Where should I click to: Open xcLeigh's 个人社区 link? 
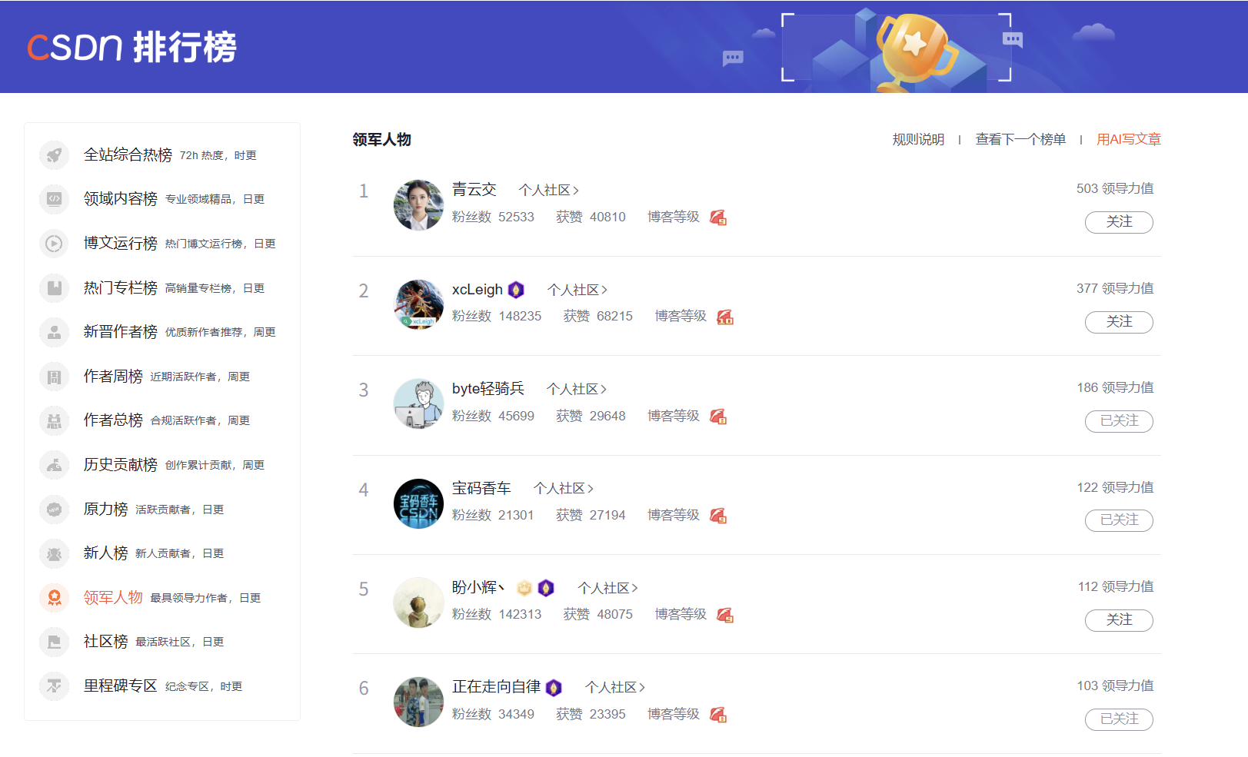577,290
